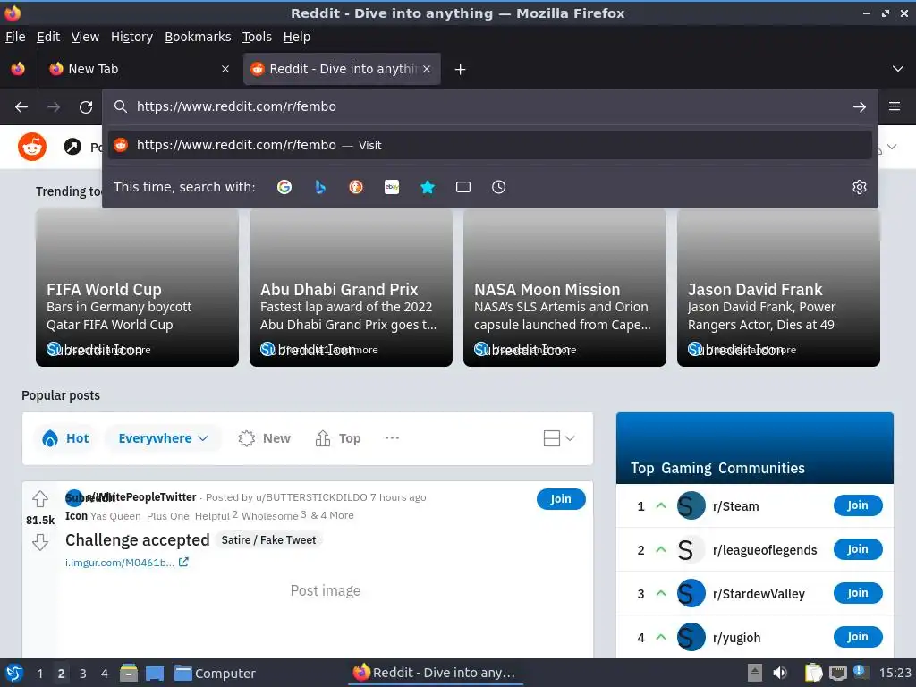Open search settings gear icon
Viewport: 916px width, 687px height.
[860, 187]
